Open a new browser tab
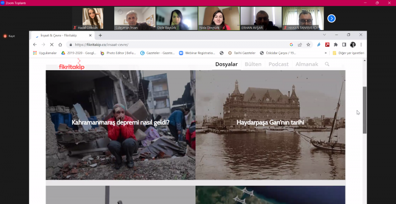Image resolution: width=396 pixels, height=204 pixels. click(100, 35)
